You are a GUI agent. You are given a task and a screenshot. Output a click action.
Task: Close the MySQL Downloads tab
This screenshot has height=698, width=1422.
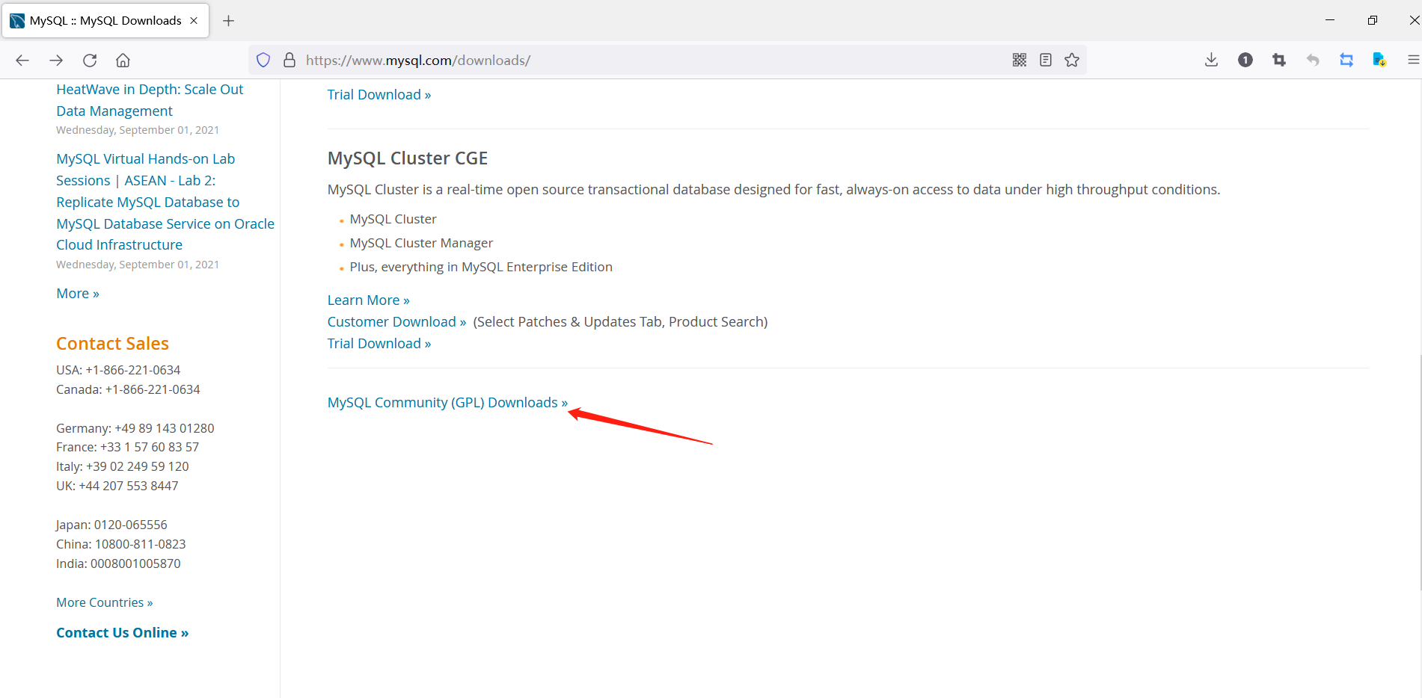pos(194,21)
